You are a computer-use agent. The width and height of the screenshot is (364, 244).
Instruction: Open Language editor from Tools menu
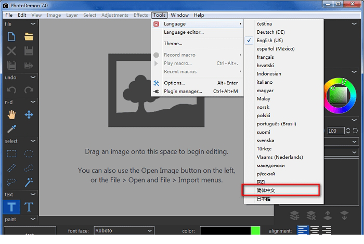(x=198, y=32)
